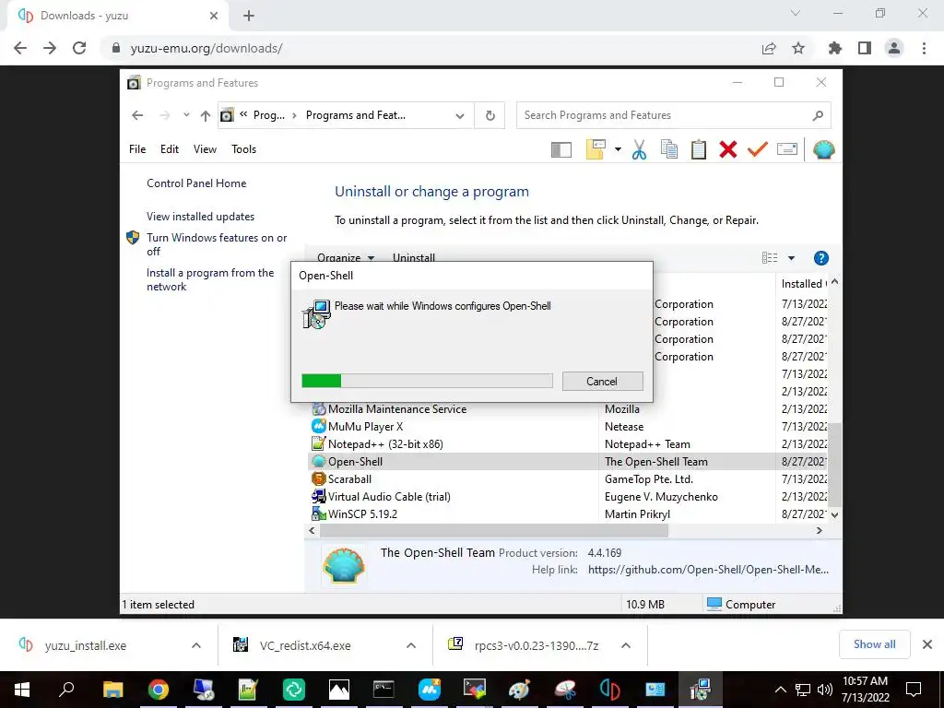The image size is (944, 708).
Task: Click the Open-Shell installer progress bar
Action: click(427, 381)
